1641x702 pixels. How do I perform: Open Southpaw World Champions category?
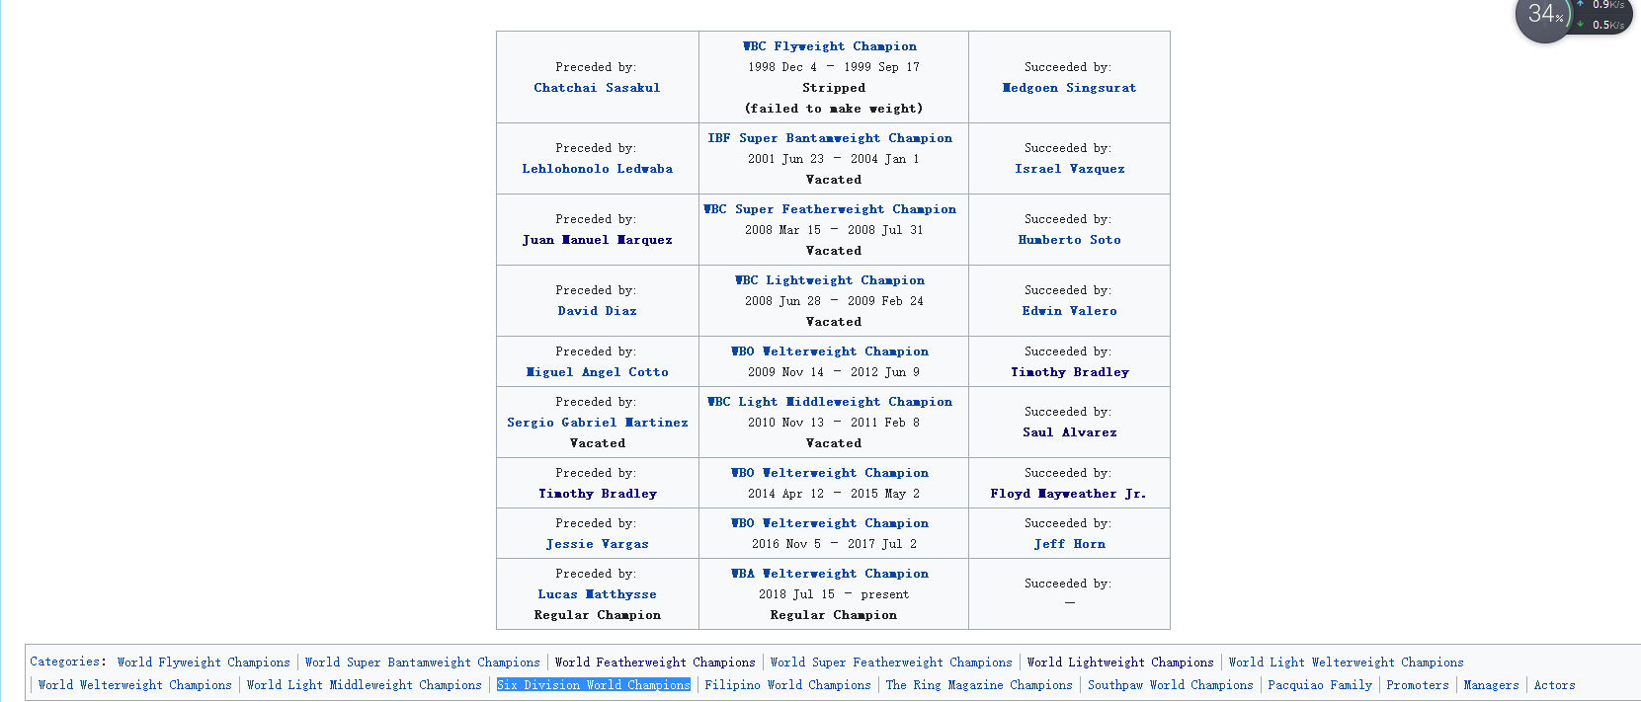click(x=1170, y=685)
